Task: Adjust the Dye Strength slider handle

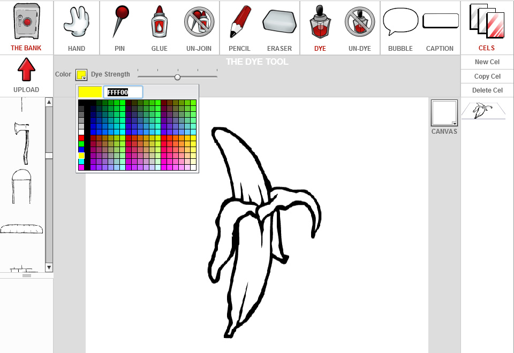Action: tap(177, 77)
